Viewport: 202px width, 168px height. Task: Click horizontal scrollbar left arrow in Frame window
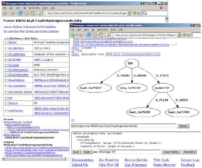click(x=3, y=159)
